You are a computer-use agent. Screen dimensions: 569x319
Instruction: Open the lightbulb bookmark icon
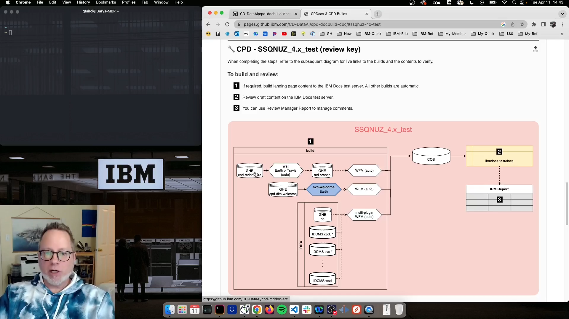click(x=303, y=34)
